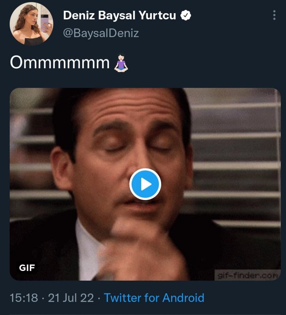286x315 pixels.
Task: Play the GIF with the blue play button
Action: click(145, 184)
